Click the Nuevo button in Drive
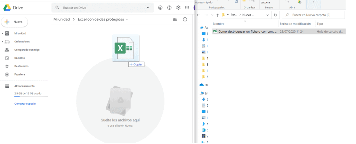 15,22
